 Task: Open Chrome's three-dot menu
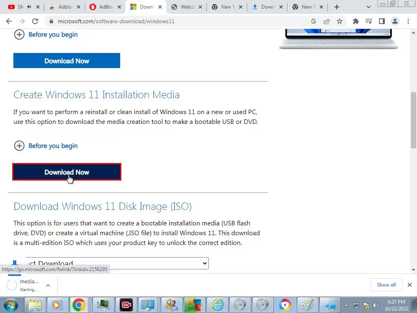[408, 21]
